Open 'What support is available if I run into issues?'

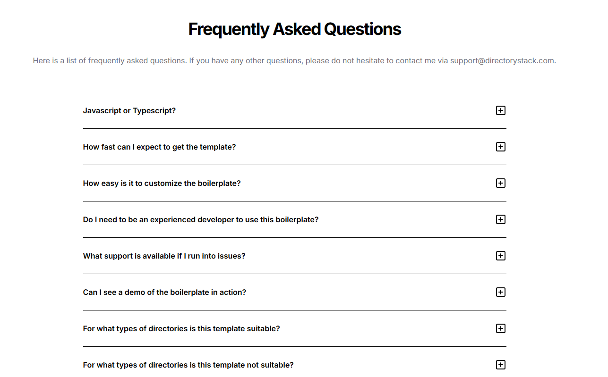click(164, 256)
